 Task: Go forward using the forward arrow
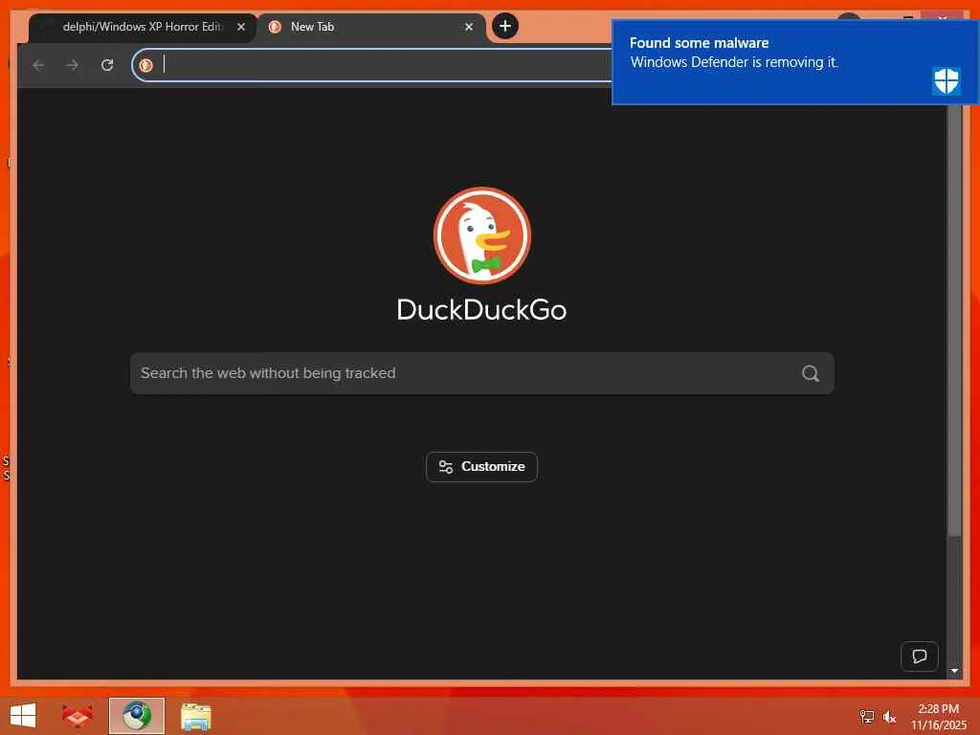[73, 65]
